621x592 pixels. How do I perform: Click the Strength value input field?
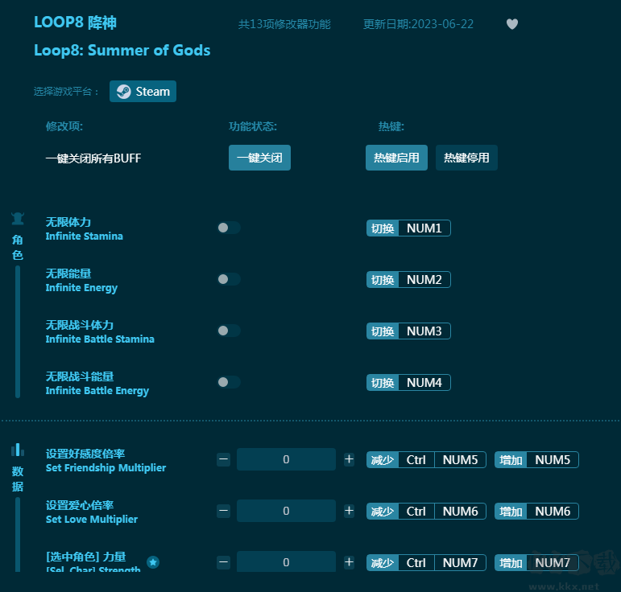pos(286,562)
